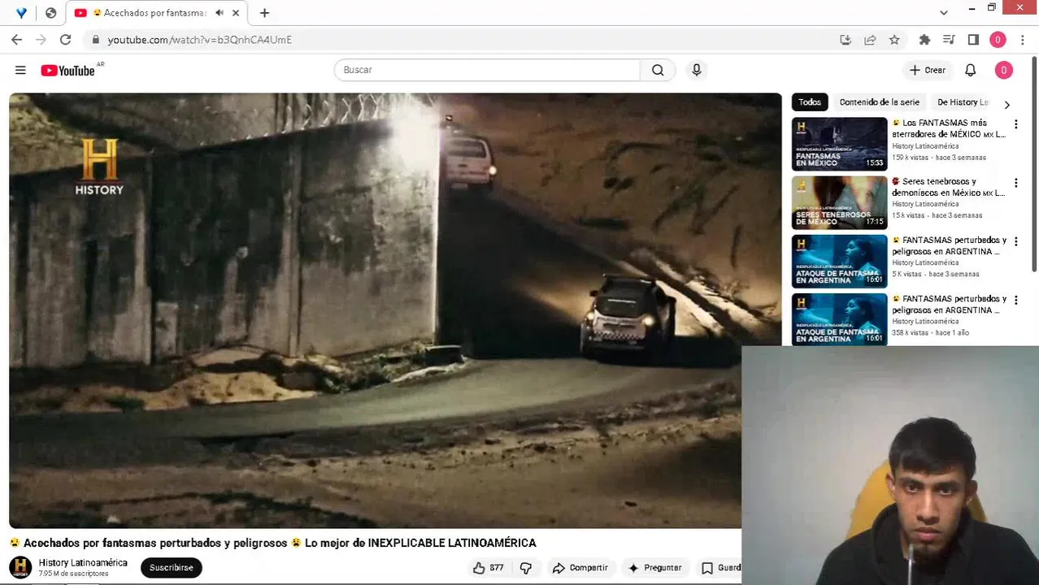Click the search magnifier button
This screenshot has width=1039, height=585.
pyautogui.click(x=658, y=70)
